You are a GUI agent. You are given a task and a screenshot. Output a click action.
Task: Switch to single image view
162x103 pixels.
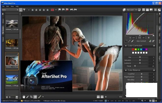pos(151,10)
